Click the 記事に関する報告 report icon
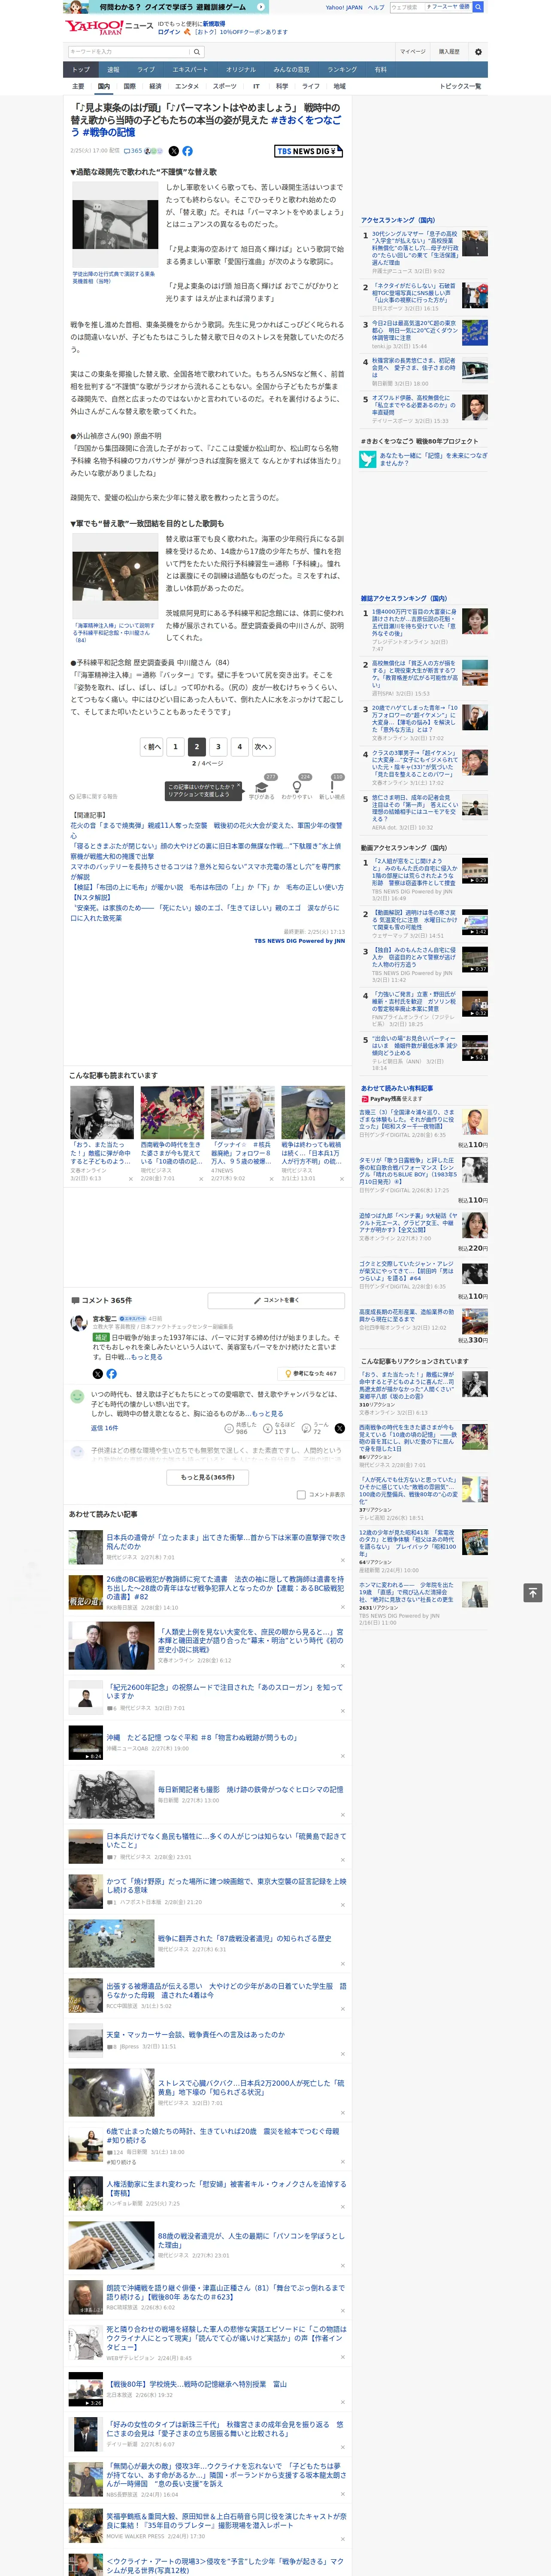Screen dimensions: 551x2576 (94, 797)
